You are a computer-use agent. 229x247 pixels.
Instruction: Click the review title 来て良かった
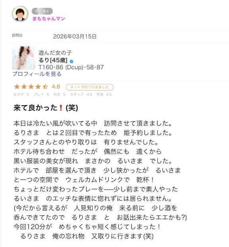coord(35,108)
